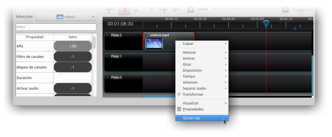Image resolution: width=332 pixels, height=137 pixels.
Task: Expand the Pista 1 track menu arrow
Action: pos(107,56)
